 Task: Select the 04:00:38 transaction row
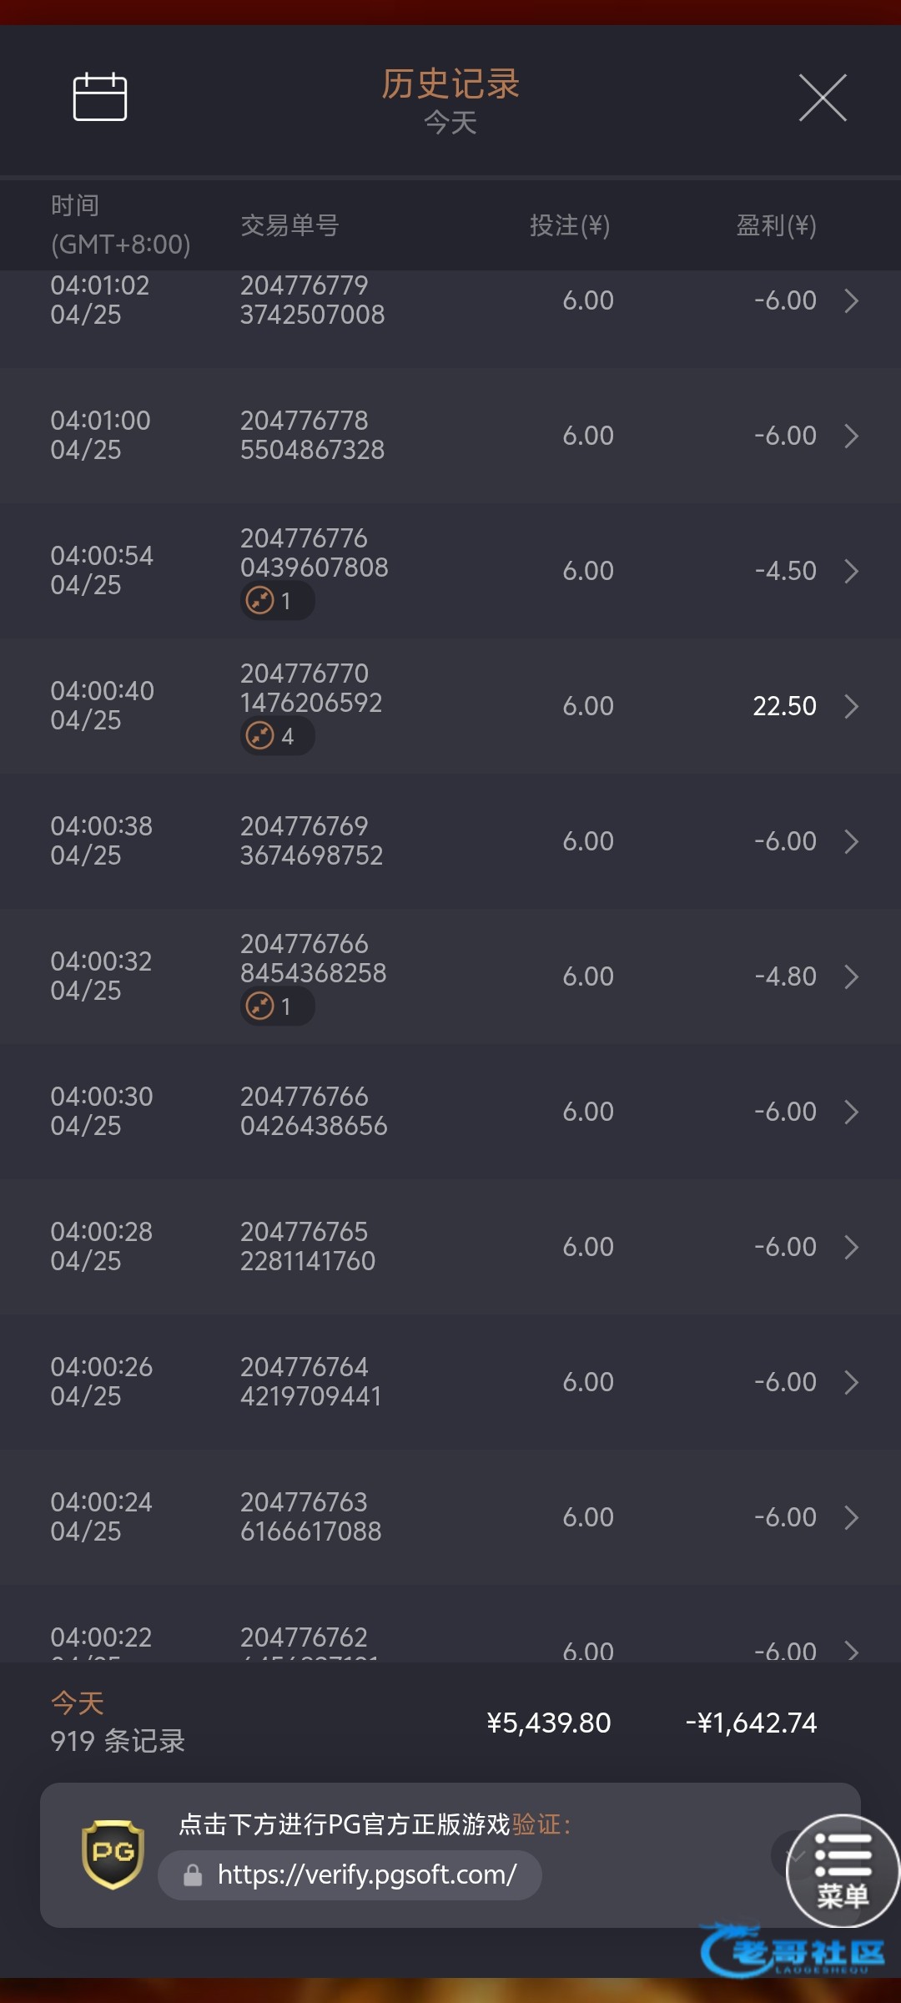click(450, 840)
